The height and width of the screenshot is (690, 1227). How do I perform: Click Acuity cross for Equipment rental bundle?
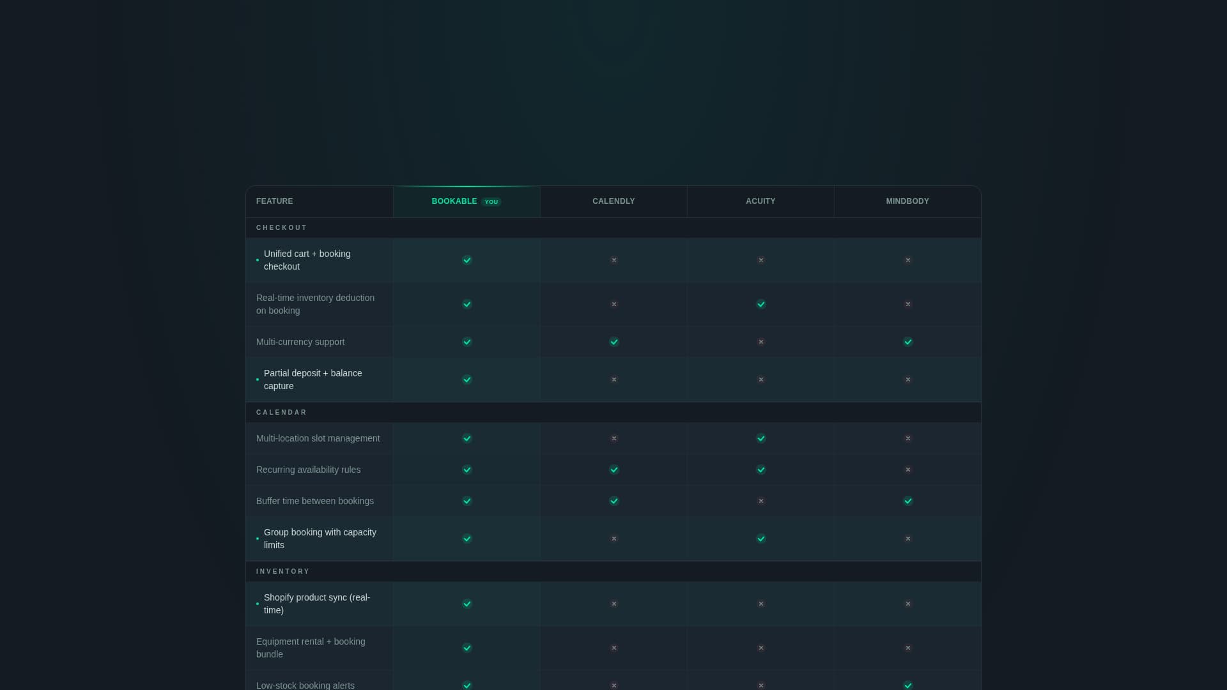(x=761, y=648)
